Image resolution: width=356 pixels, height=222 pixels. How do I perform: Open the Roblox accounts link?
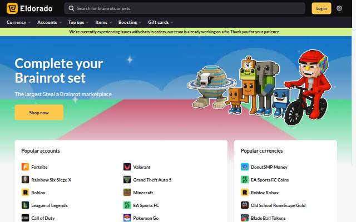tap(38, 193)
